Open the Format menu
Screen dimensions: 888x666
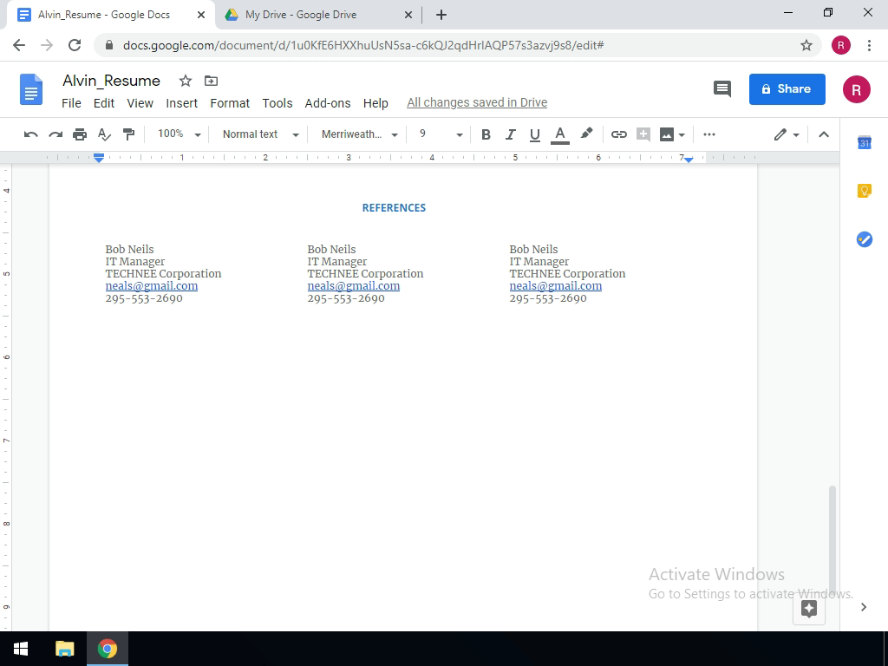(x=230, y=103)
